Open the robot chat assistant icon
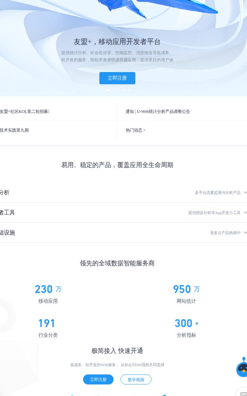247x396 pixels. [x=242, y=367]
